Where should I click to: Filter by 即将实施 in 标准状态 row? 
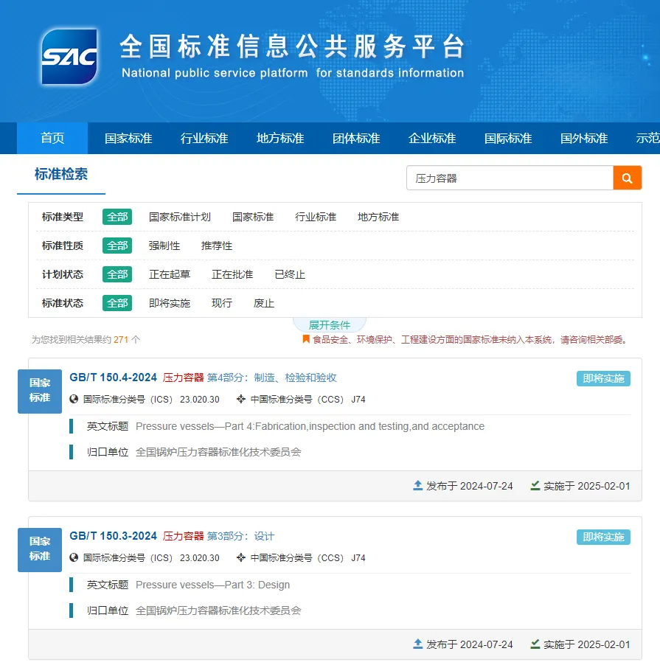tap(170, 303)
